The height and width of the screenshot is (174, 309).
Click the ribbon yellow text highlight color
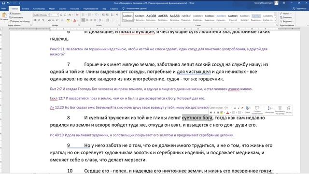tap(68, 20)
